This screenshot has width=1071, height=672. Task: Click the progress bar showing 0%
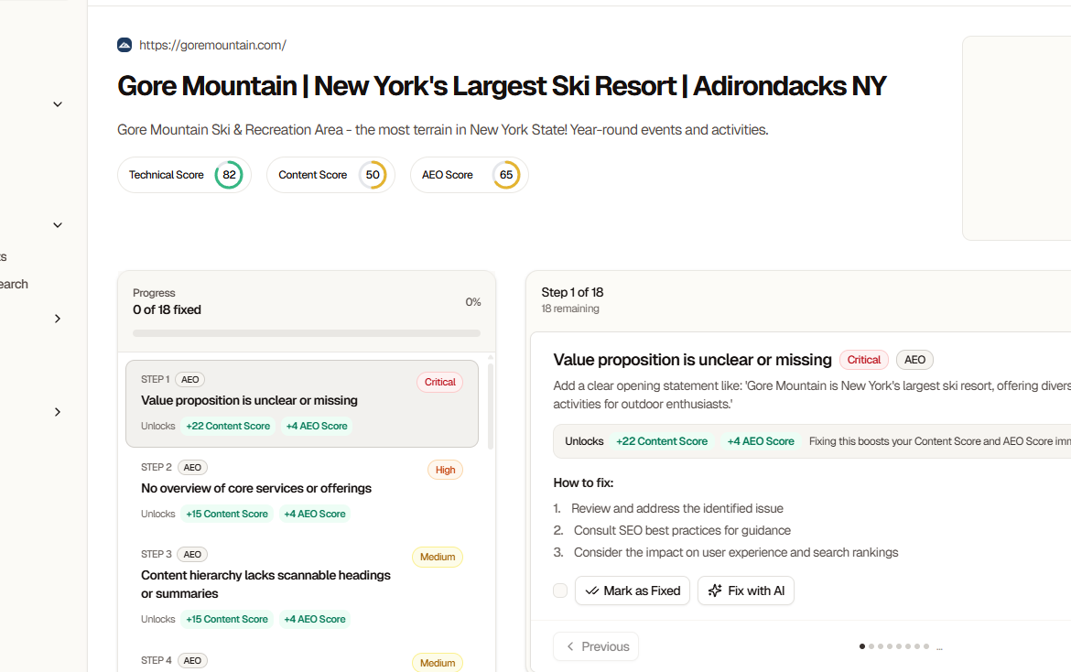pyautogui.click(x=307, y=333)
